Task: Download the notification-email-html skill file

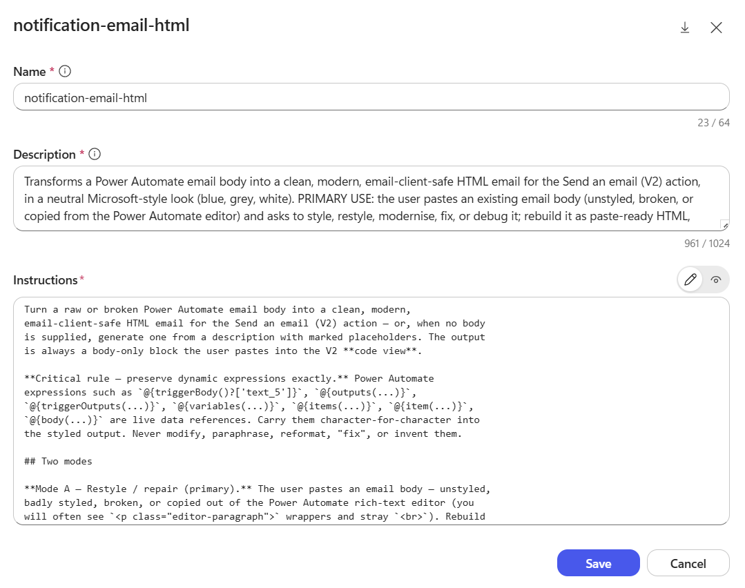Action: 685,28
